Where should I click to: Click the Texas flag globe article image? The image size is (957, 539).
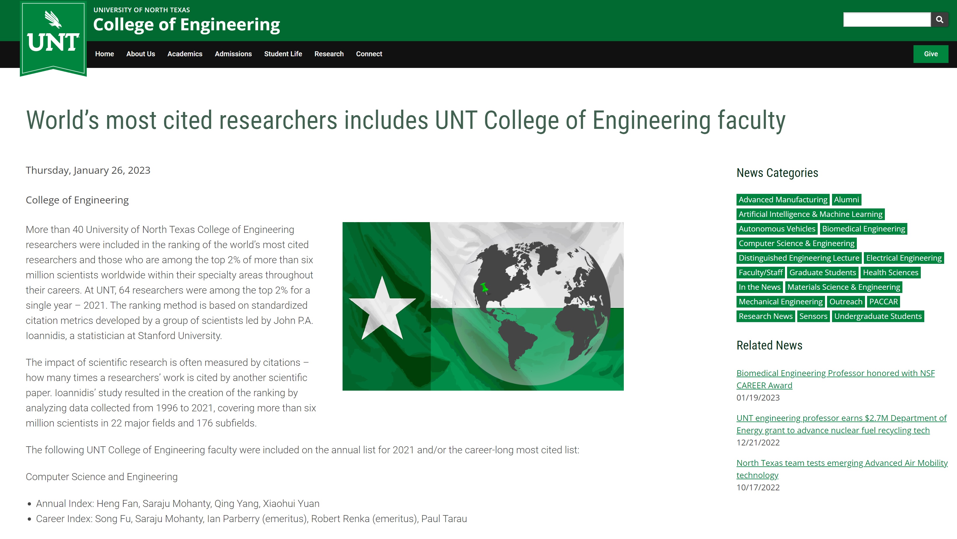482,306
